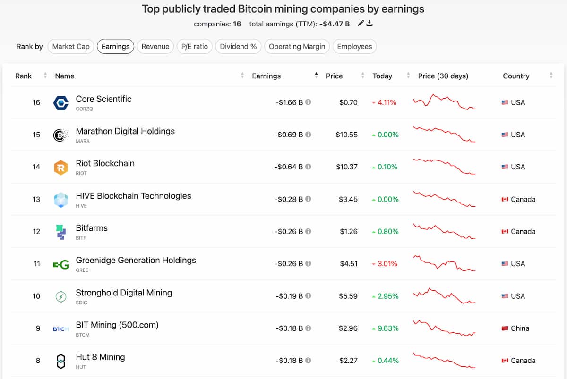Open the download/export icon beside total earnings
Viewport: 567px width, 379px height.
tap(369, 23)
